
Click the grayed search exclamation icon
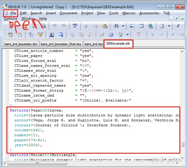click(102, 35)
